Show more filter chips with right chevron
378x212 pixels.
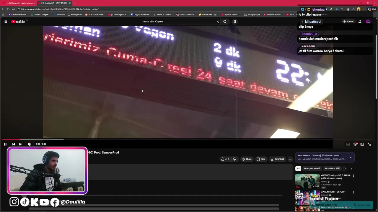[351, 169]
